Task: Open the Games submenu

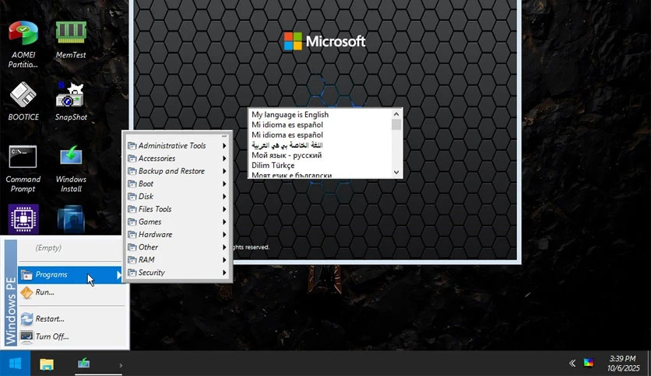Action: pyautogui.click(x=178, y=222)
